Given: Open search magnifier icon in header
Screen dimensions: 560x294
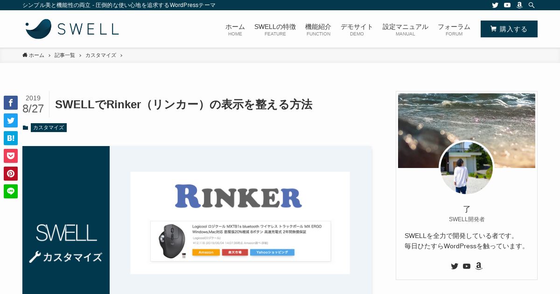Looking at the screenshot, I should pos(532,5).
